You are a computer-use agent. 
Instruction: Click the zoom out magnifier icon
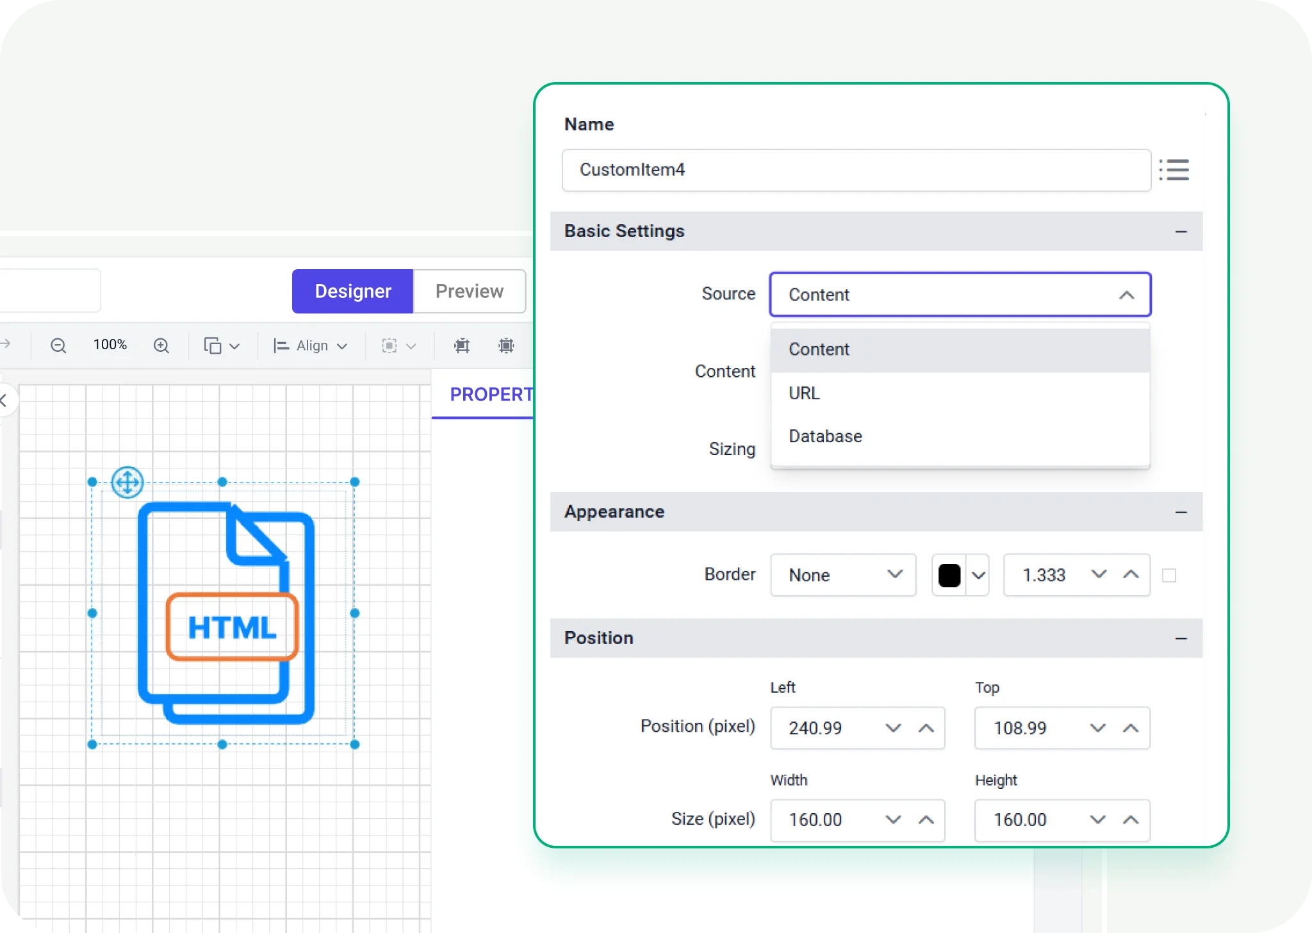pyautogui.click(x=58, y=345)
